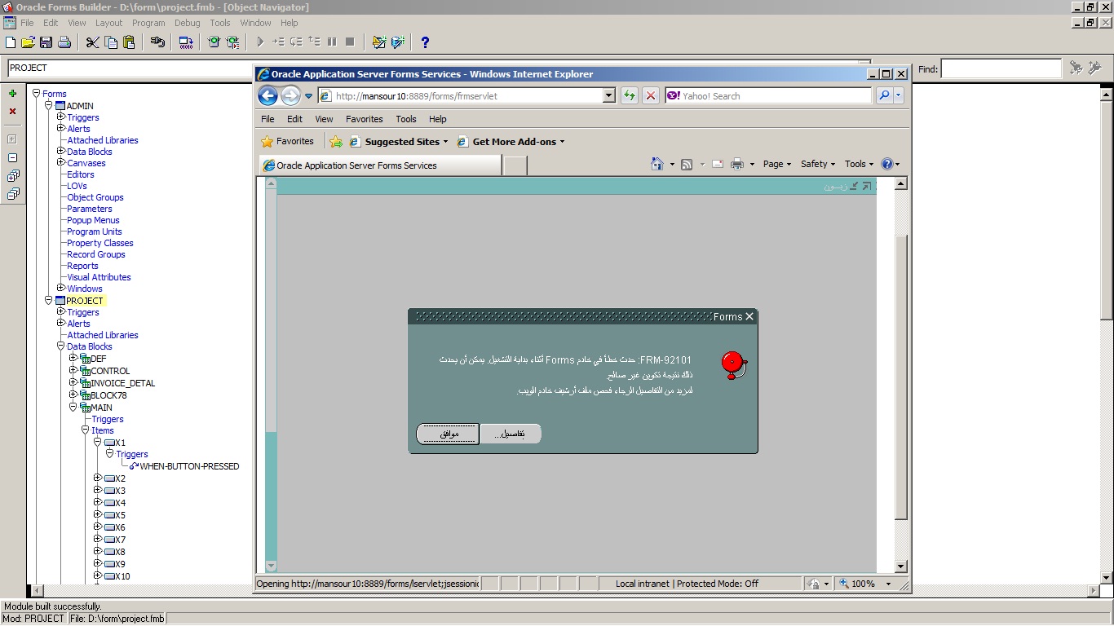Collapse the PROJECT form node
This screenshot has height=626, width=1114.
(x=49, y=301)
